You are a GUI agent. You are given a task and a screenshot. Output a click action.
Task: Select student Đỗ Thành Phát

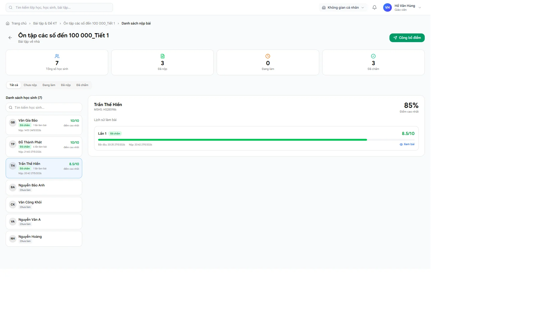click(44, 147)
